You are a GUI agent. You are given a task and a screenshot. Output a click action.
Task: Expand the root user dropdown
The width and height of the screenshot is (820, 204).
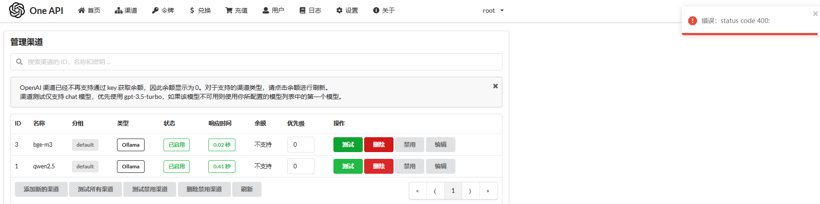click(493, 10)
